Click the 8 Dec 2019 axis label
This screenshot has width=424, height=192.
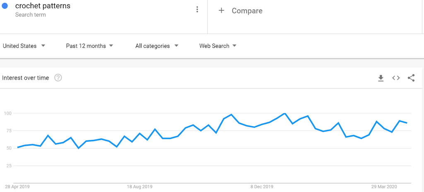click(x=262, y=187)
